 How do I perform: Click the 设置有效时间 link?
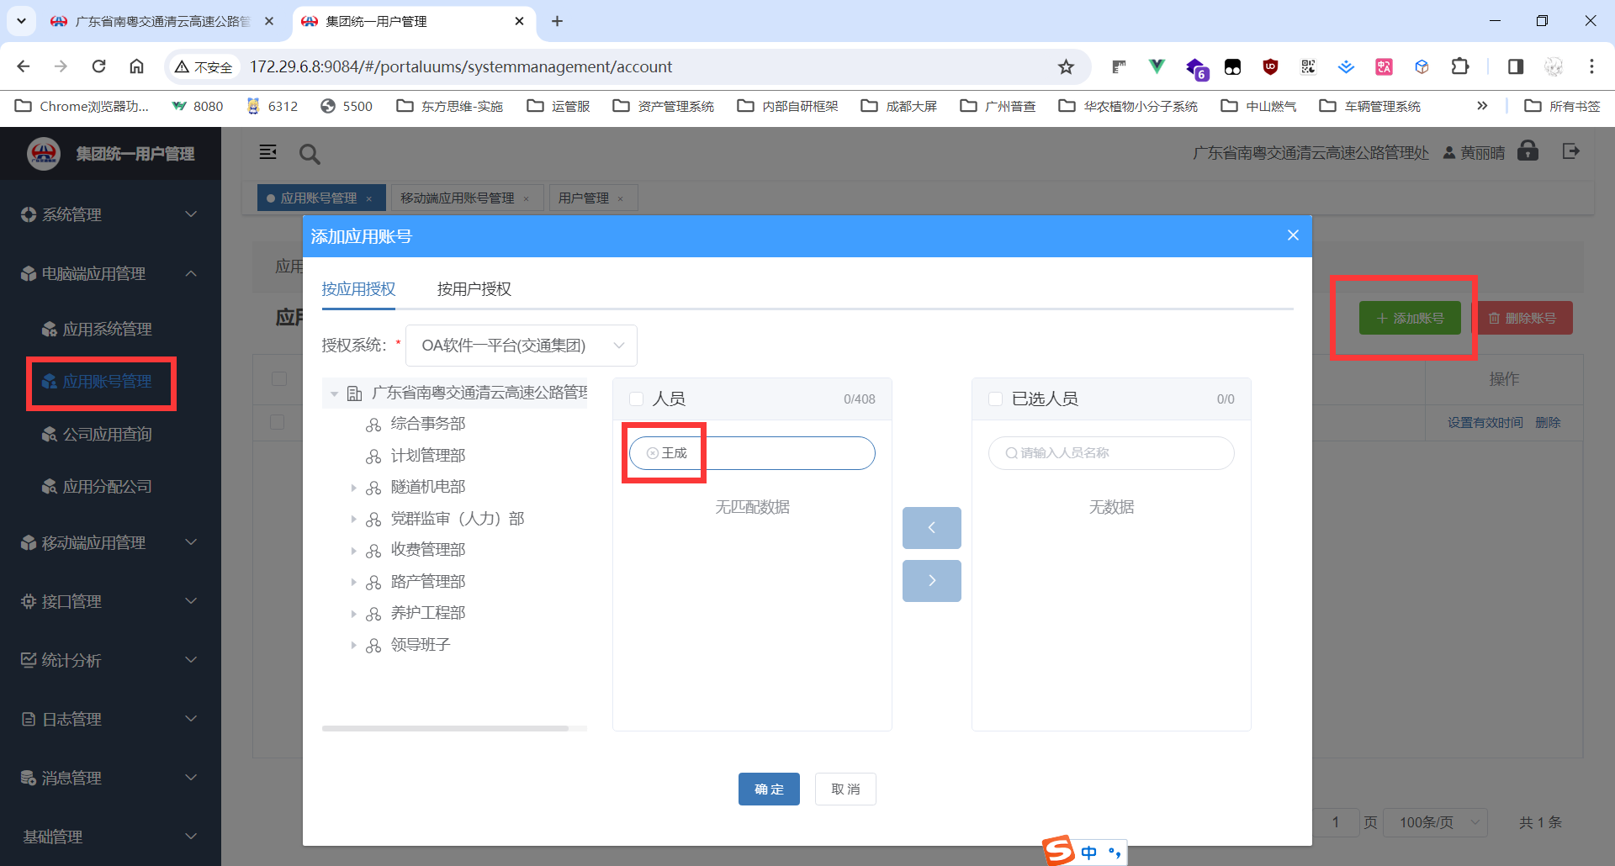point(1485,423)
